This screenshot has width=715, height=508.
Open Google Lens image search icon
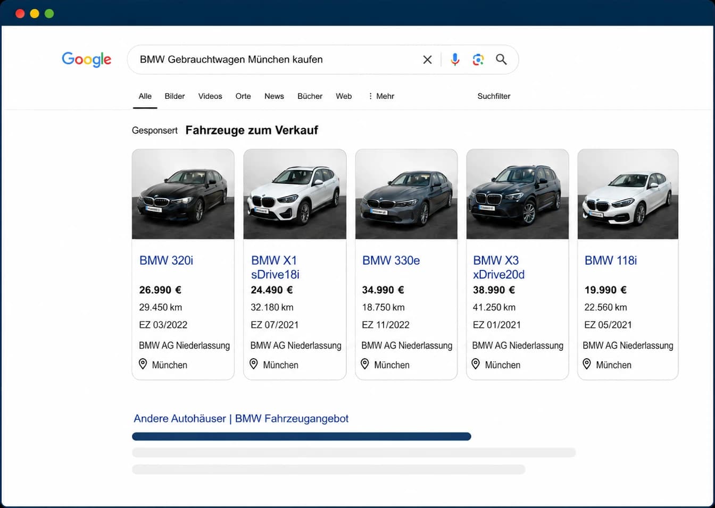[x=478, y=60]
